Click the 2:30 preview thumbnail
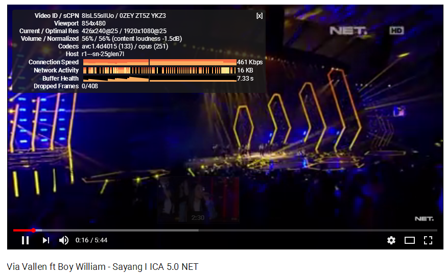This screenshot has width=446, height=276. pos(198,199)
